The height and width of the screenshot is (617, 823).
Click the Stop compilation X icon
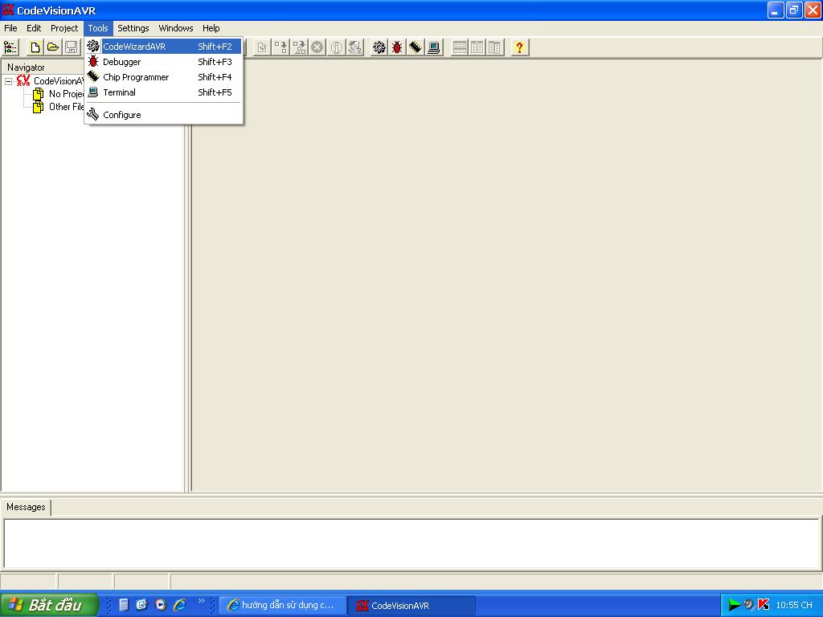[x=317, y=47]
